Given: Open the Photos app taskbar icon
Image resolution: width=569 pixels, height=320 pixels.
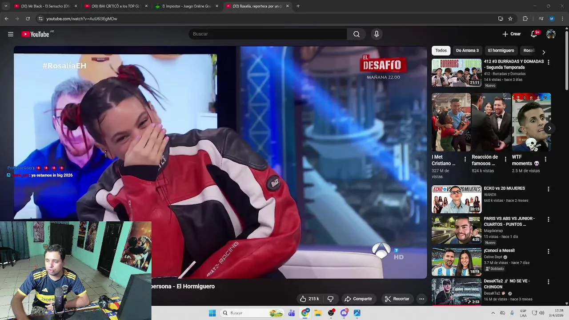Looking at the screenshot, I should [357, 313].
